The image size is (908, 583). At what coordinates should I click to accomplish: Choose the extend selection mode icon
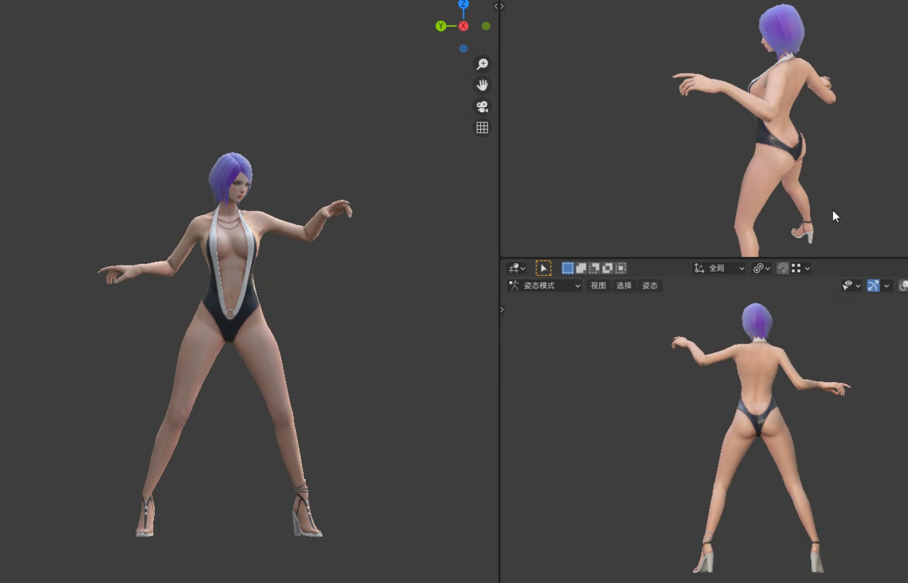coord(581,268)
